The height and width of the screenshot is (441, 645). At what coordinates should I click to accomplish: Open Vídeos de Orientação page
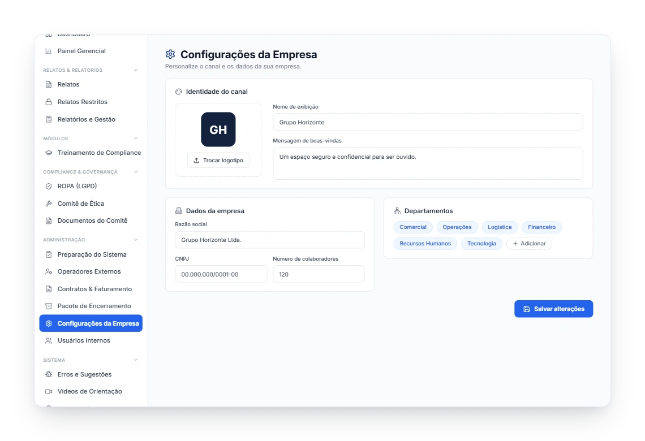[x=91, y=392]
